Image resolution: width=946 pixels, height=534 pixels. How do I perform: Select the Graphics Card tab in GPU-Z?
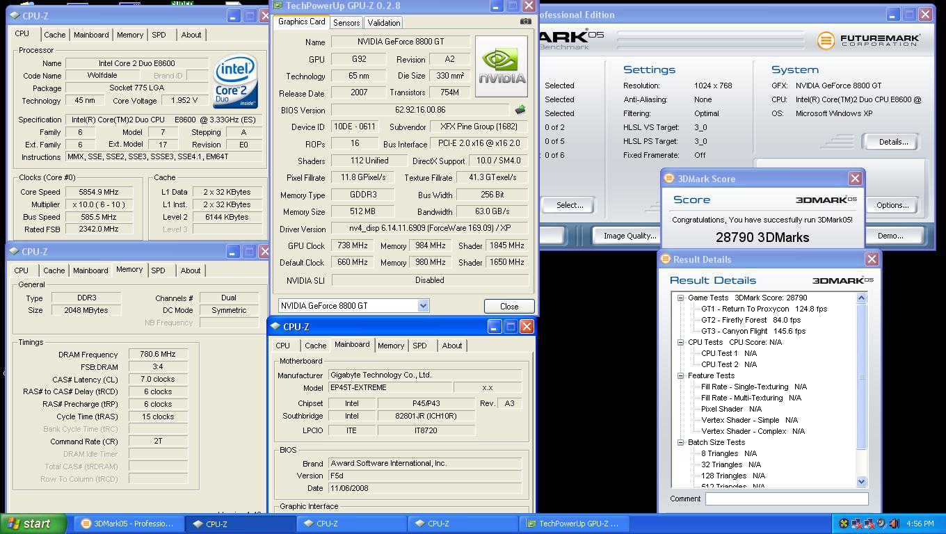click(301, 22)
